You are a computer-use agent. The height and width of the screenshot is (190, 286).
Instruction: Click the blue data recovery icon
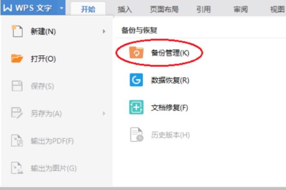[x=136, y=80]
